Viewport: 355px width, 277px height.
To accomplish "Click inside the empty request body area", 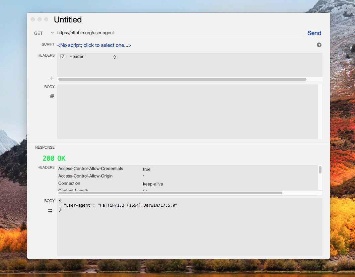I will coord(187,112).
